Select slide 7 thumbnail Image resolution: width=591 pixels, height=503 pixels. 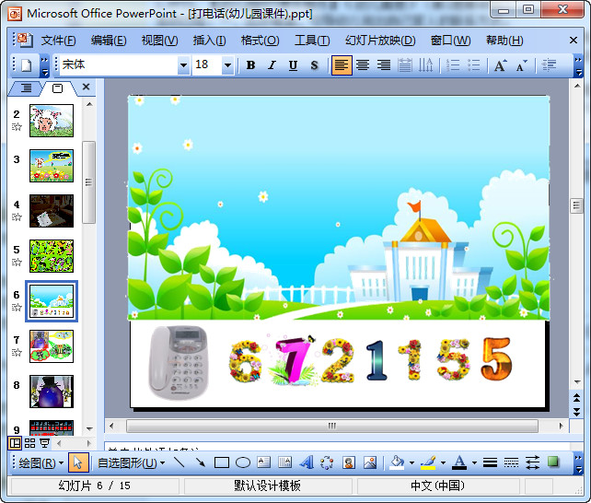tap(52, 346)
